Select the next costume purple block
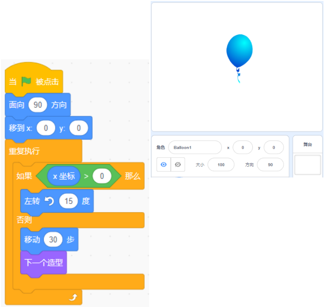This screenshot has width=326, height=307. [x=43, y=263]
